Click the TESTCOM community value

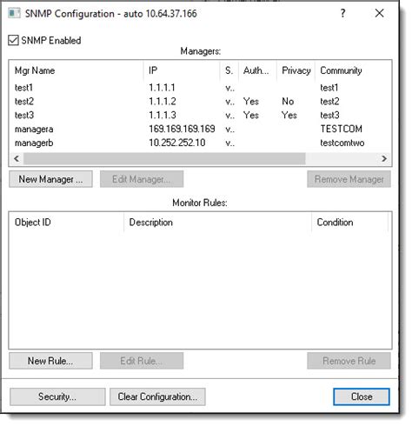341,129
